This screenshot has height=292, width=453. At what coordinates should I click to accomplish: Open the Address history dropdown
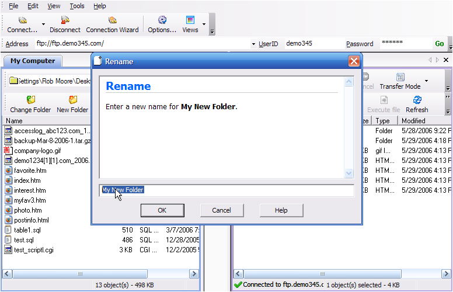pos(253,44)
